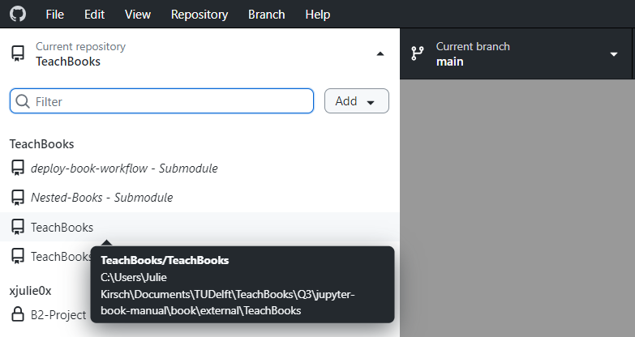The height and width of the screenshot is (337, 635).
Task: Click the magnifier icon in Filter box
Action: [23, 101]
